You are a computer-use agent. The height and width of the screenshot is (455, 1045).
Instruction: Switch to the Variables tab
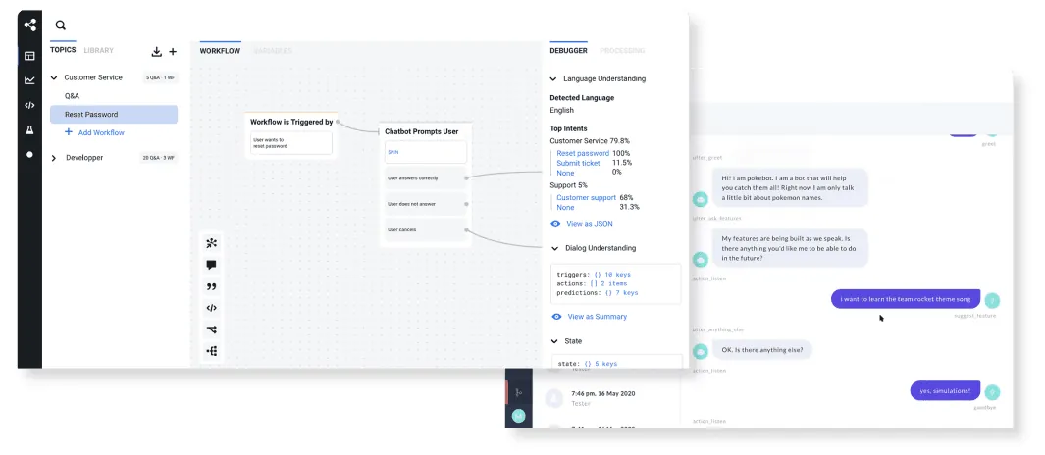(x=273, y=51)
